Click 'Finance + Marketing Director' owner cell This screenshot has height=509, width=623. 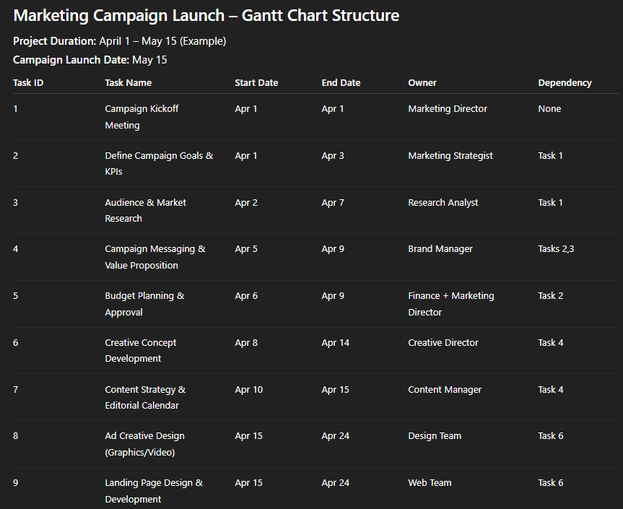(451, 304)
